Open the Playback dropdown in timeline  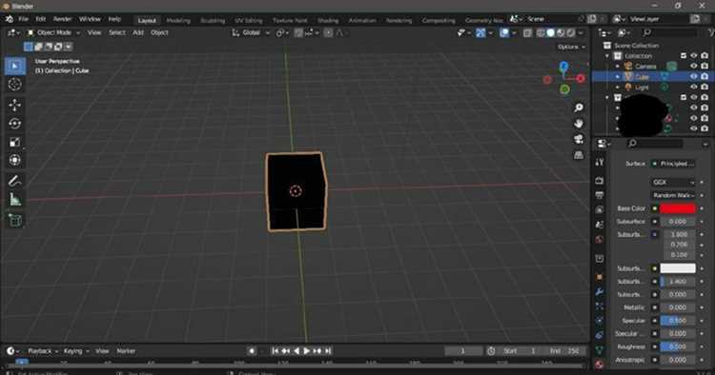[43, 351]
